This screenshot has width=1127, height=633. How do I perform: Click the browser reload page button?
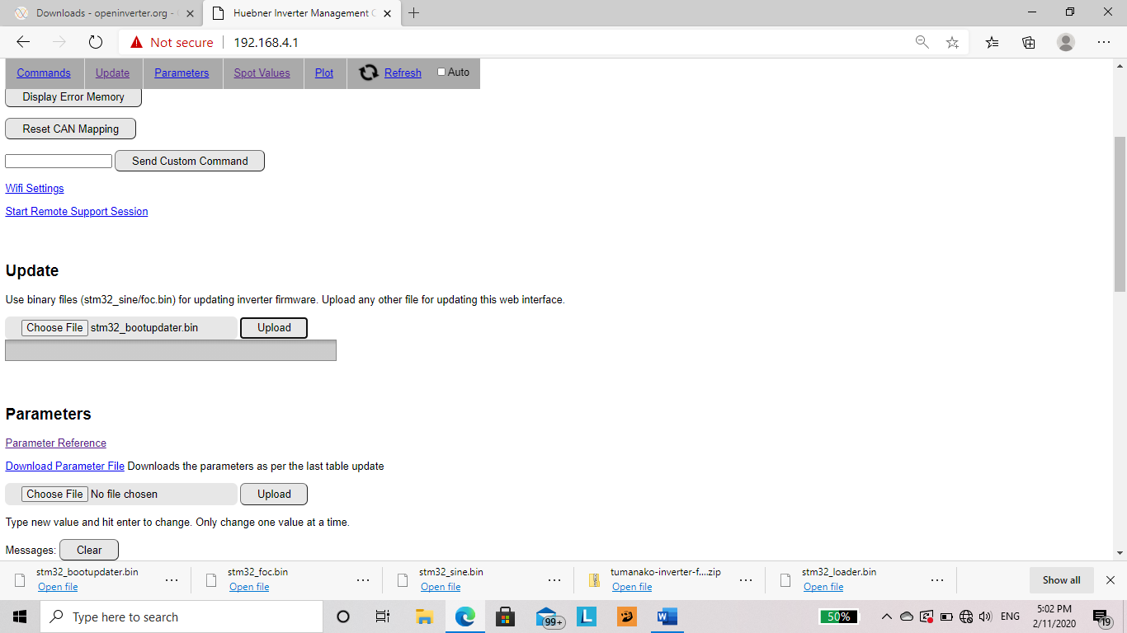coord(96,42)
